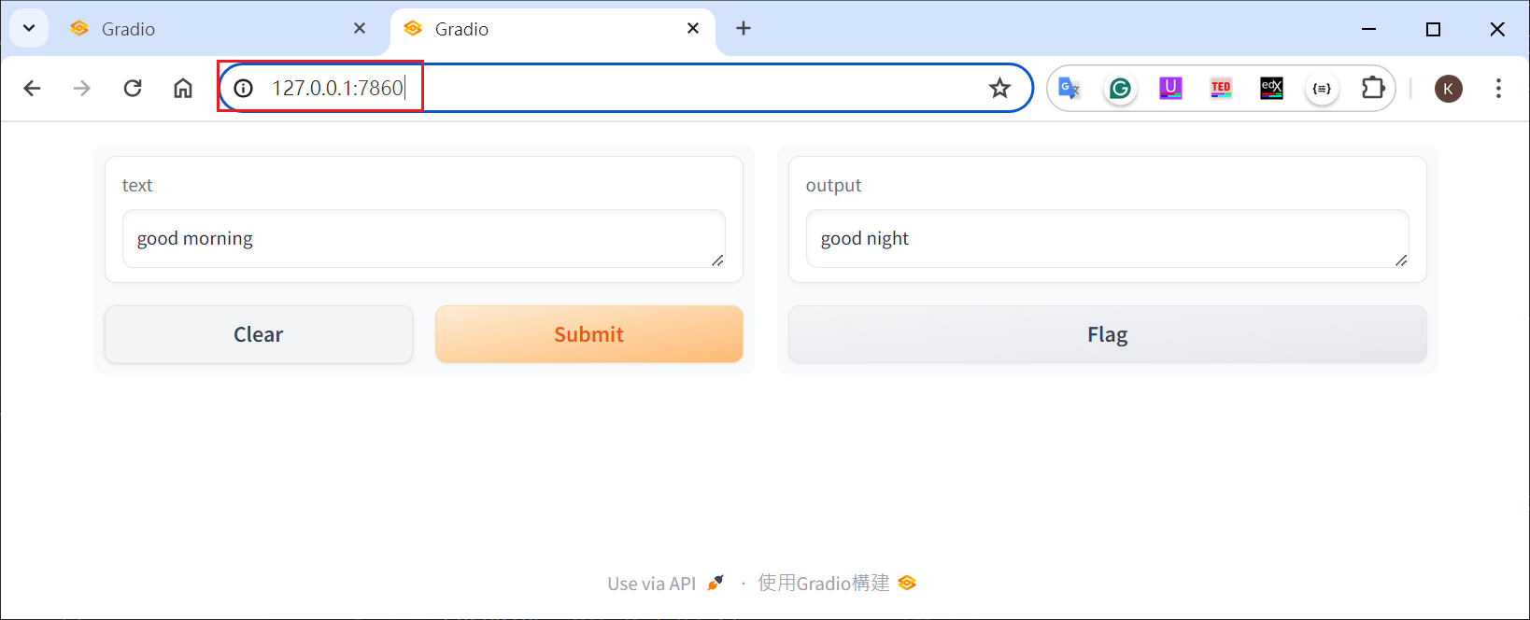Bookmark this page with the star icon

coord(1000,89)
